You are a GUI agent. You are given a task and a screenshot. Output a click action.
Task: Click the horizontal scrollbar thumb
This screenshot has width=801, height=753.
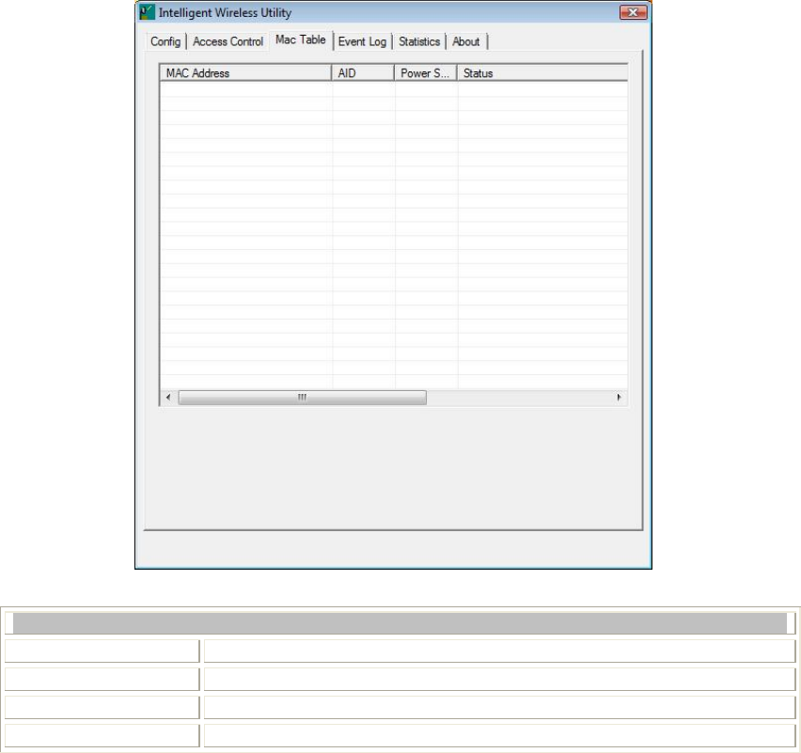click(x=302, y=398)
